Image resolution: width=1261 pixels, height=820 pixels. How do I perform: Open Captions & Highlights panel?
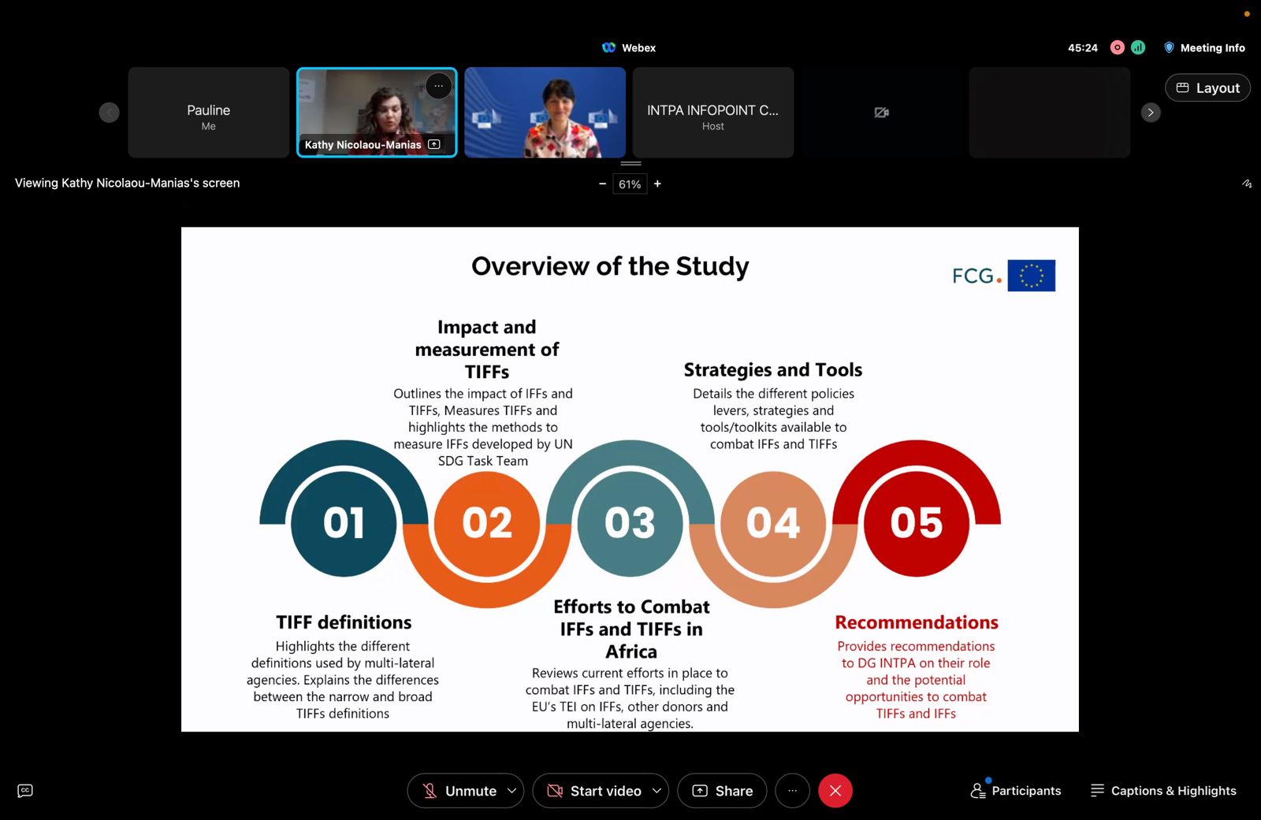pos(1163,791)
